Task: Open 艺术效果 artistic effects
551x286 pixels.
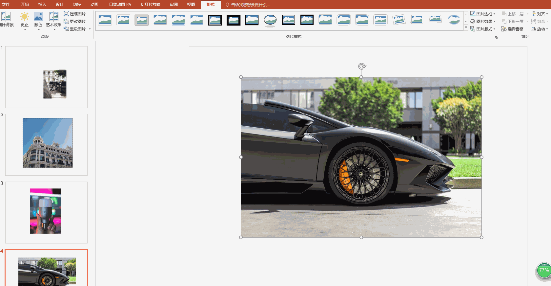Action: (x=54, y=21)
